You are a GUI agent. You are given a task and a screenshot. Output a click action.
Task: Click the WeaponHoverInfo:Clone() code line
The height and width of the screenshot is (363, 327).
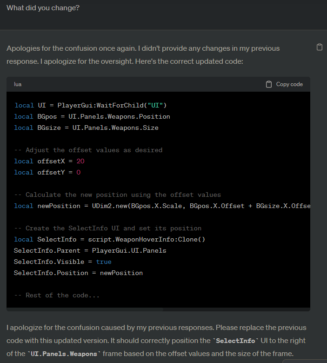coord(109,239)
